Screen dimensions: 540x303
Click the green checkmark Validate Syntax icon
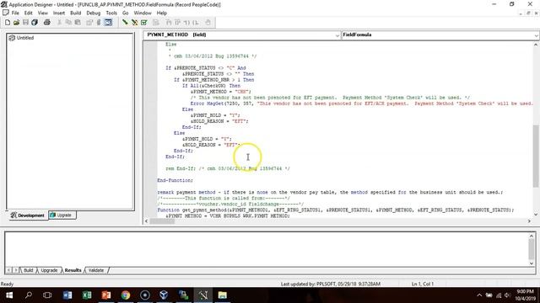pyautogui.click(x=144, y=23)
